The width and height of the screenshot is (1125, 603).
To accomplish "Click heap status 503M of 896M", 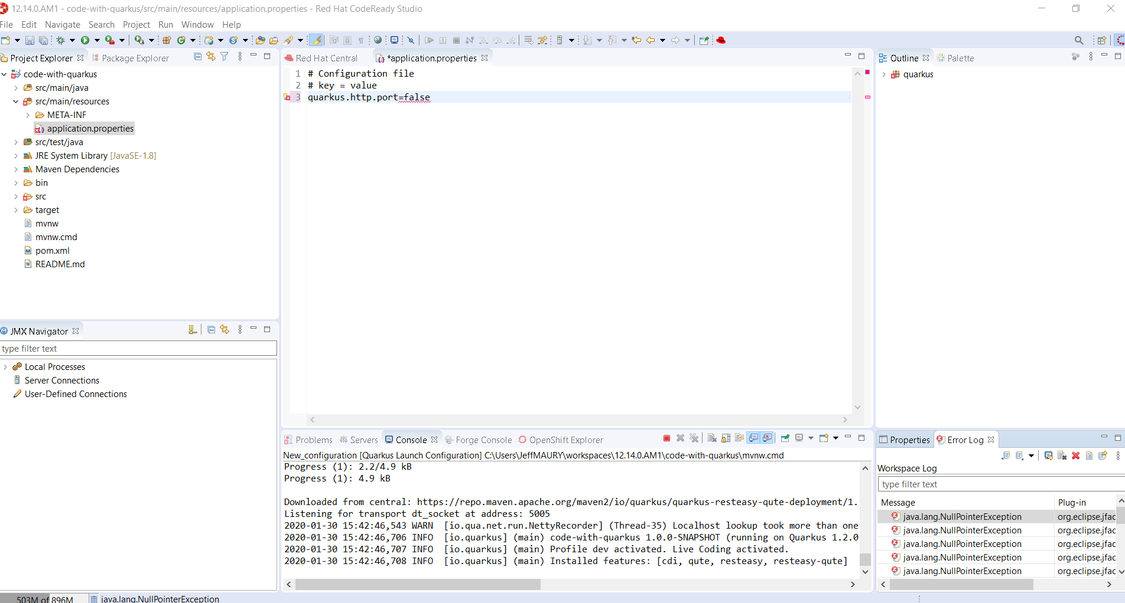I will [x=44, y=599].
